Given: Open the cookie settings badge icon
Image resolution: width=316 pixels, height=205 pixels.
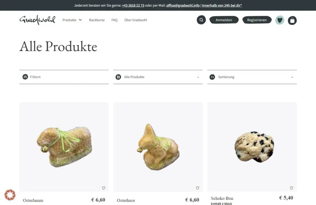Looking at the screenshot, I should (10, 195).
